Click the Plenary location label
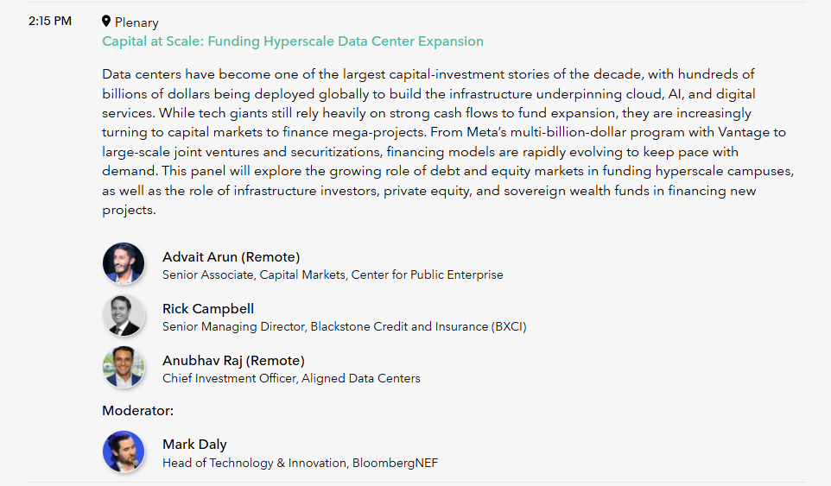The image size is (831, 486). (136, 22)
